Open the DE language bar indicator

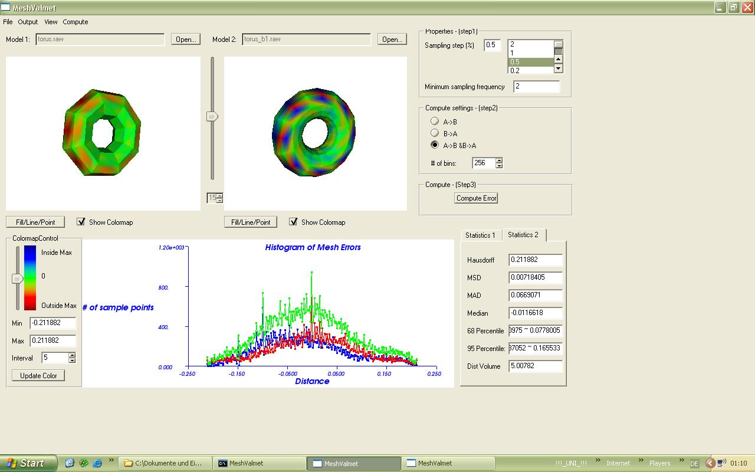click(x=694, y=464)
